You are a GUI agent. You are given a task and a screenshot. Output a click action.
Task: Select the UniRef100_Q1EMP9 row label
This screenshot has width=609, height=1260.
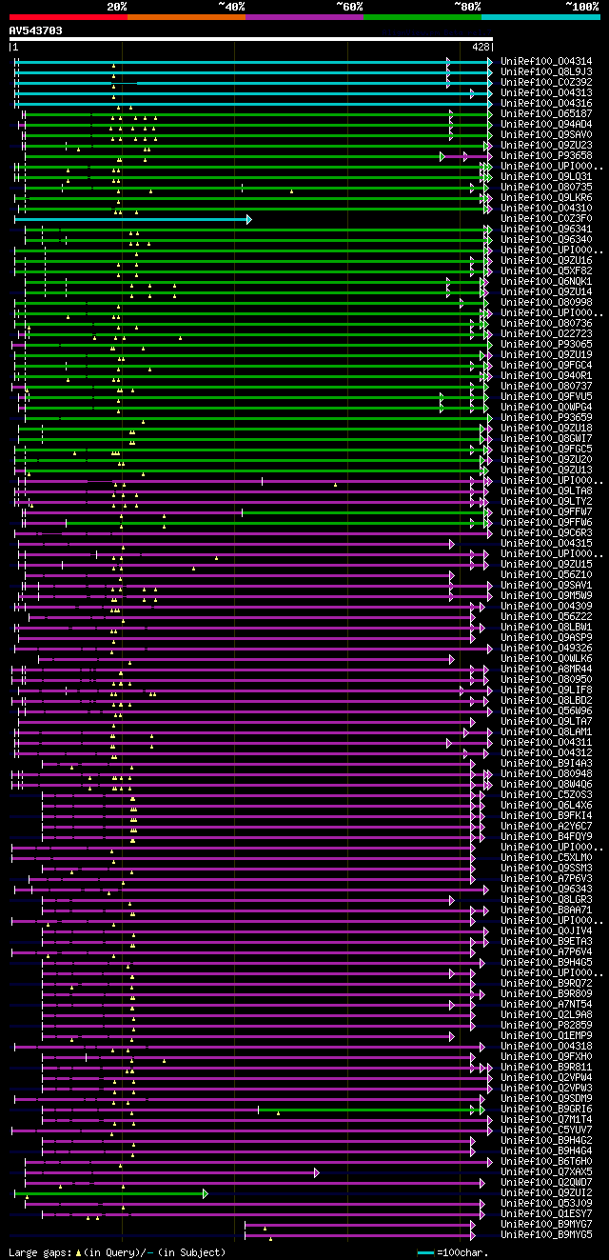(x=547, y=1036)
